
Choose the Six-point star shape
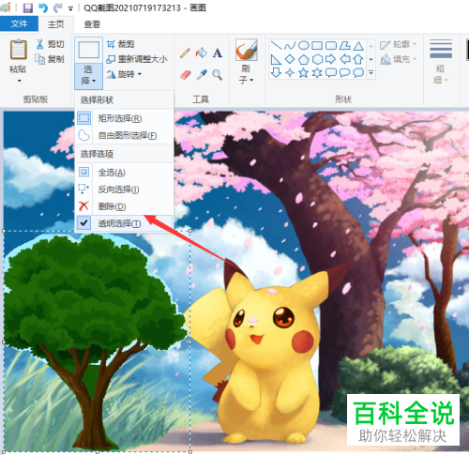(317, 73)
